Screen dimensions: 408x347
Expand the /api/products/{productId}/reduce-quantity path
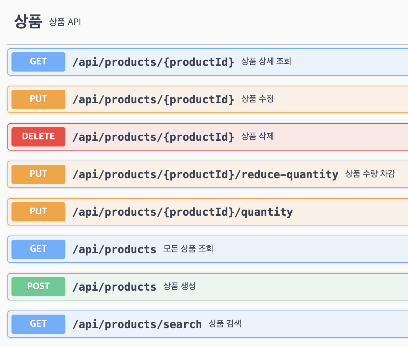[205, 175]
